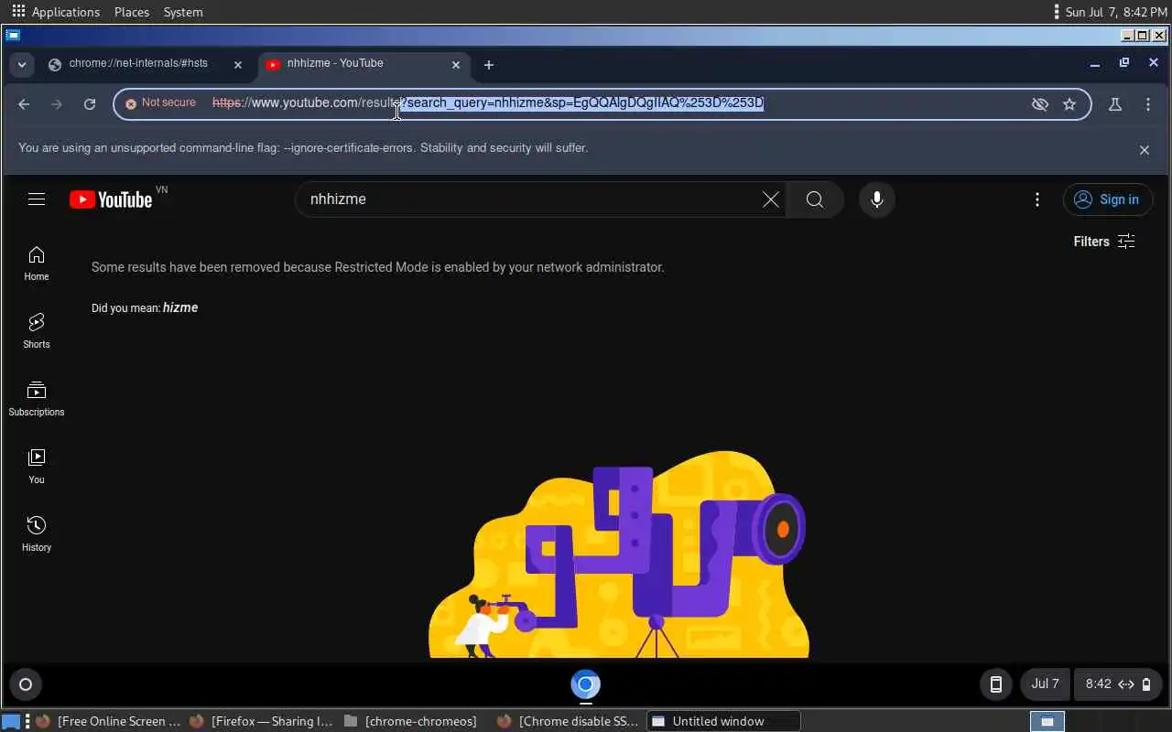This screenshot has height=732, width=1172.
Task: Click the crossed-eye icon in address bar
Action: tap(1039, 104)
